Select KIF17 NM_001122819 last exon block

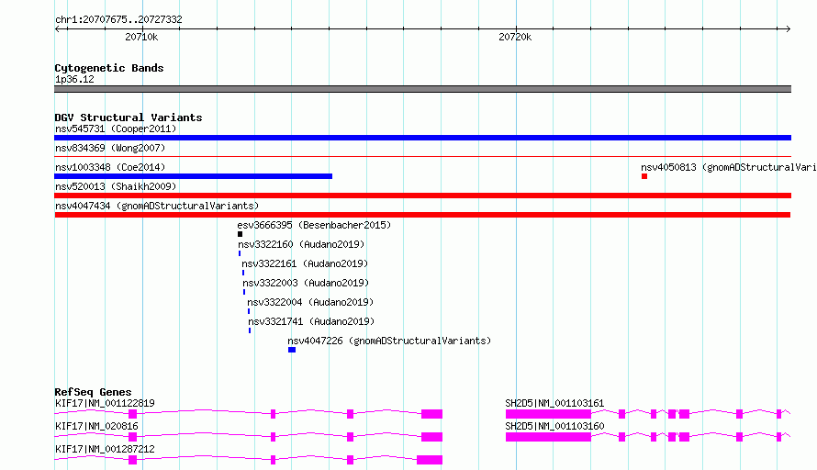[x=432, y=414]
